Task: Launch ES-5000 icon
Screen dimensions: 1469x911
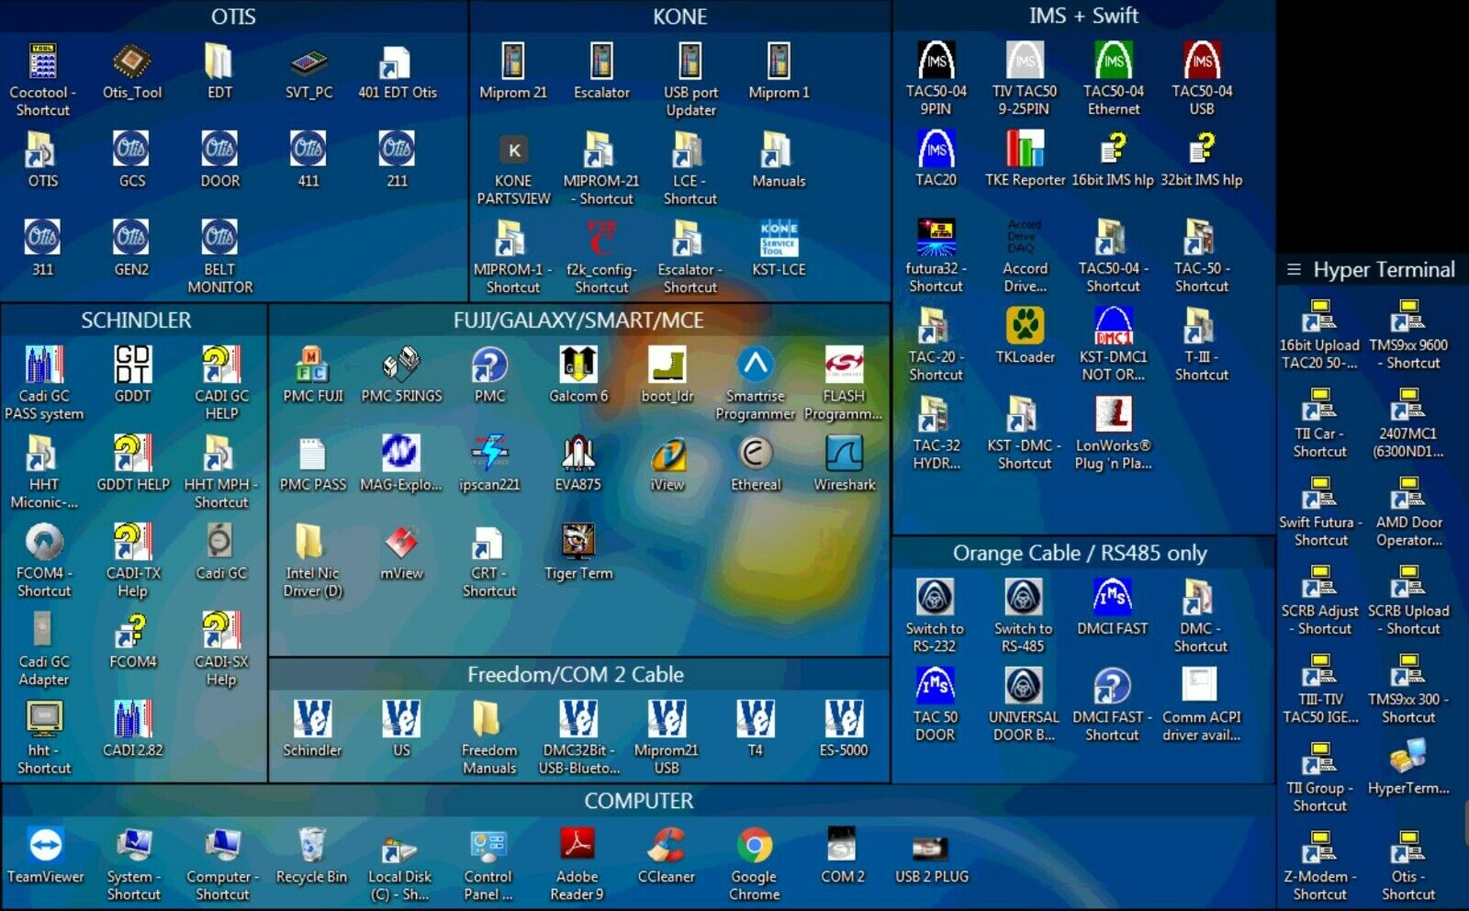Action: click(844, 719)
